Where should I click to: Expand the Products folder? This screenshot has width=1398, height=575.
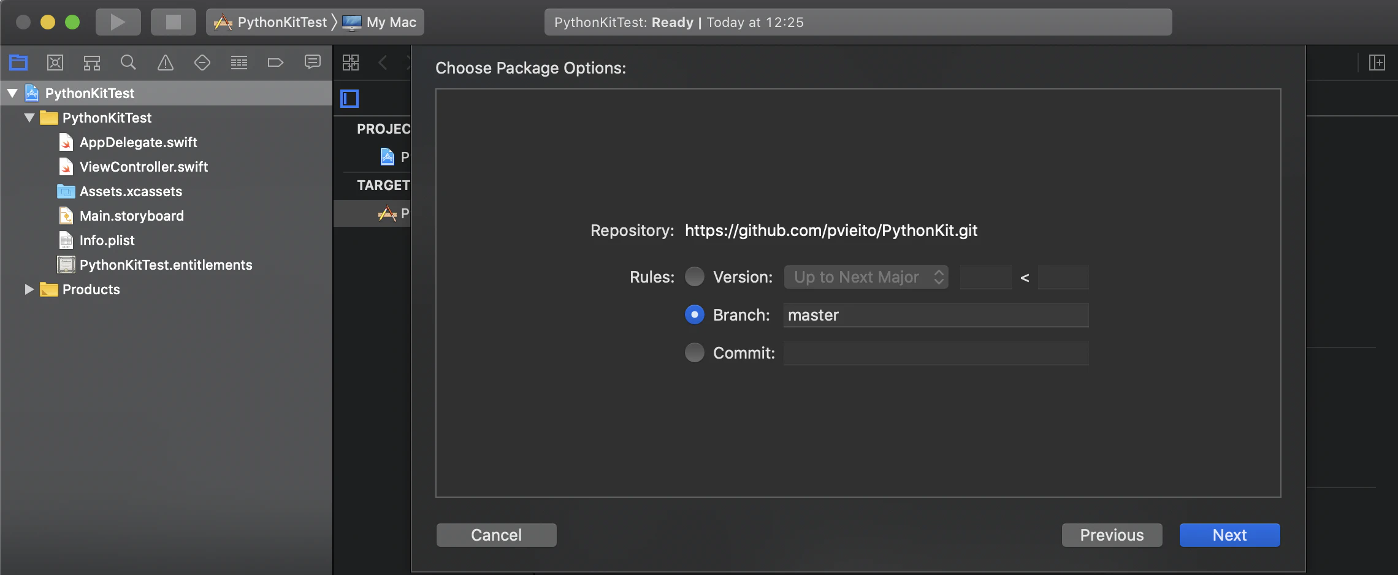point(29,289)
